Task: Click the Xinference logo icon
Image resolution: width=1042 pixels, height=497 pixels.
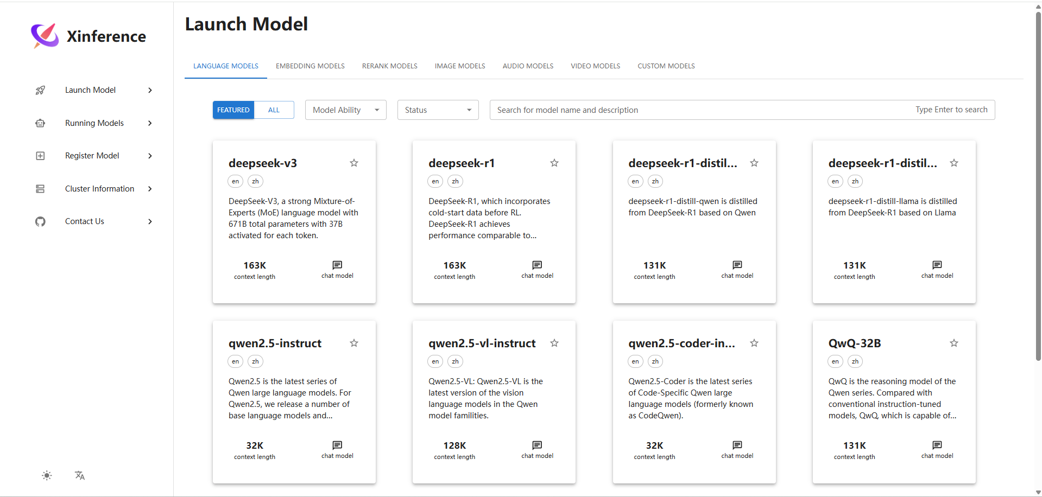Action: coord(45,36)
